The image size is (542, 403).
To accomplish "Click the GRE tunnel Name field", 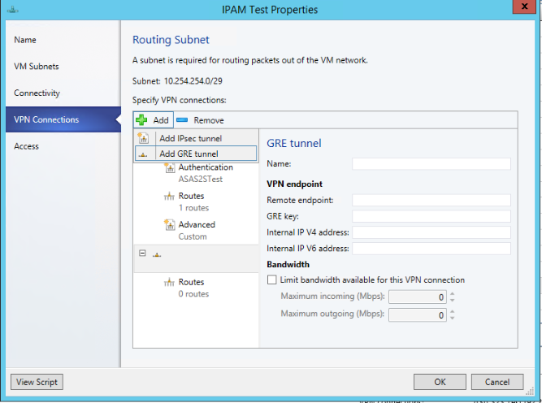I will [431, 163].
